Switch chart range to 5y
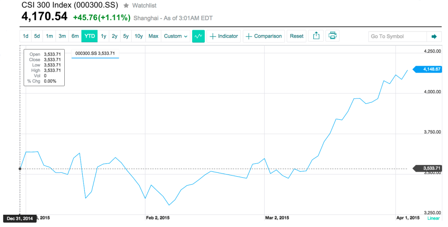 126,36
